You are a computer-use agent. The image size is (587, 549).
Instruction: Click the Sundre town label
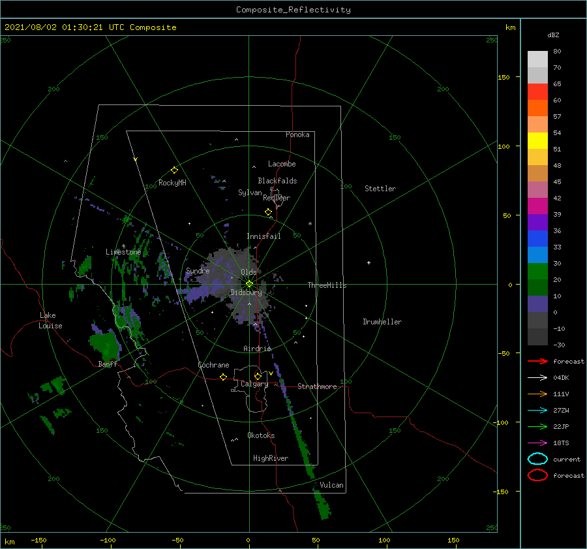click(198, 271)
